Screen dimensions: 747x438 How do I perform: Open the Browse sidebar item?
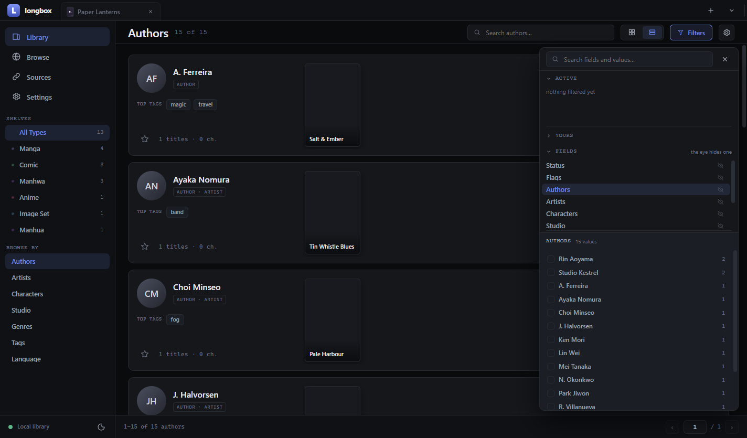click(x=57, y=57)
